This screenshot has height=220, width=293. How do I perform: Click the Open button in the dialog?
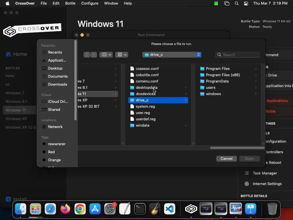pos(250,159)
